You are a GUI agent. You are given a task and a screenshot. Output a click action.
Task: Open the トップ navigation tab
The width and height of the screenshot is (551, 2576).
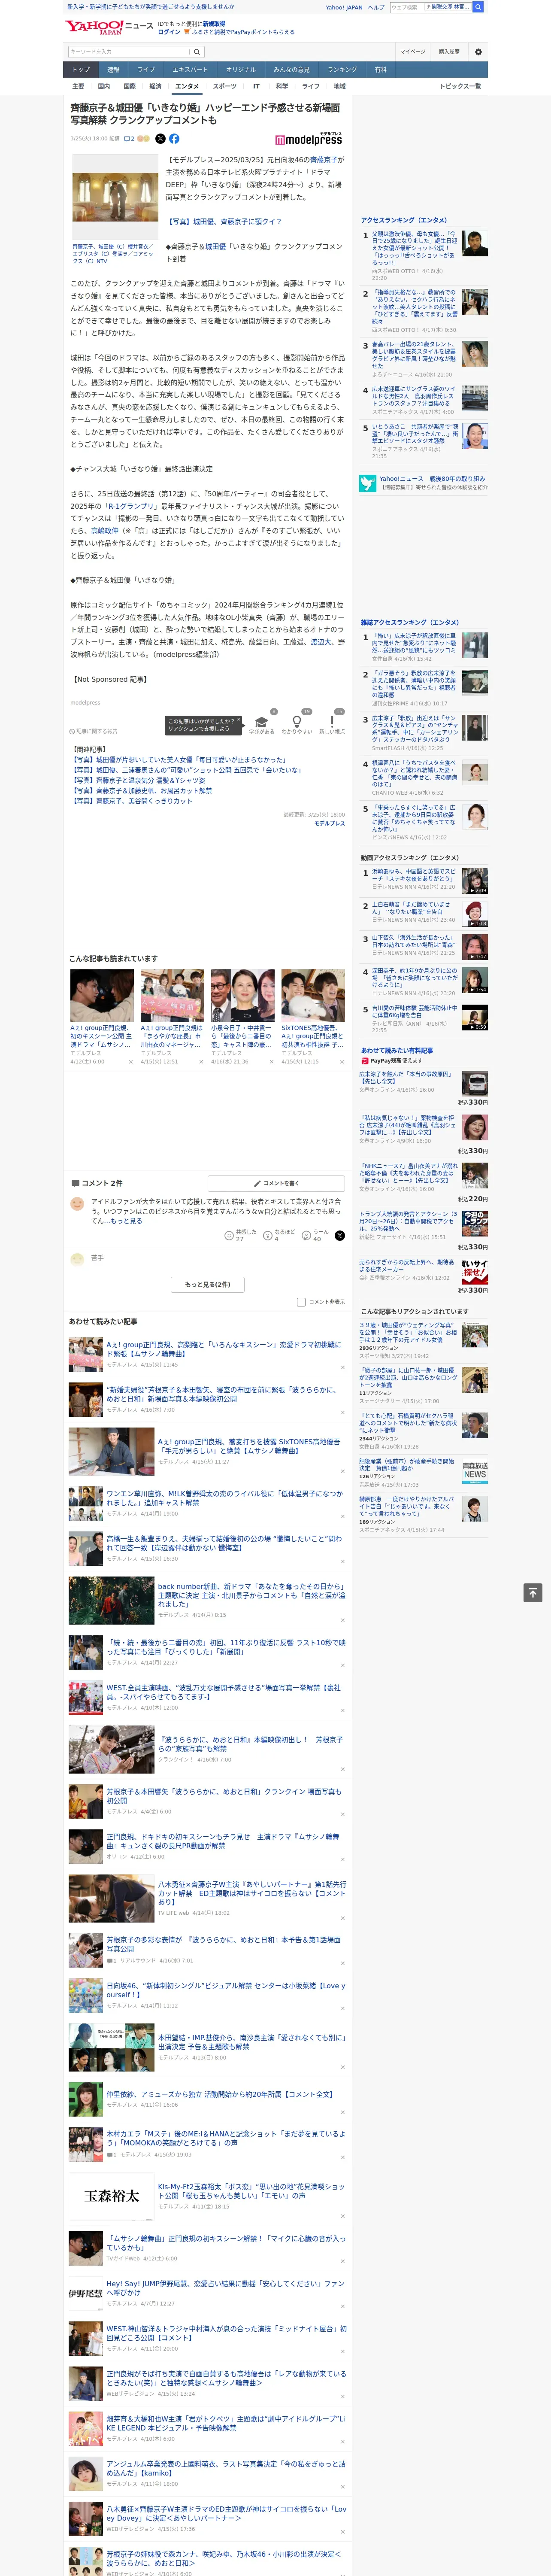coord(81,70)
